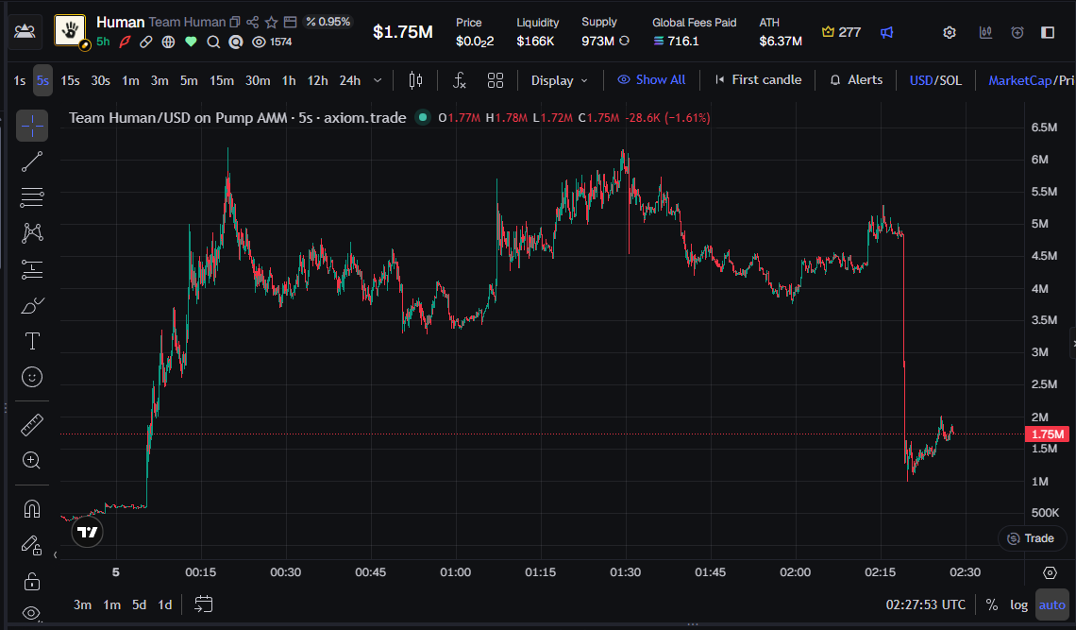Share the Human token
Screen dimensions: 1076x630
[x=253, y=22]
